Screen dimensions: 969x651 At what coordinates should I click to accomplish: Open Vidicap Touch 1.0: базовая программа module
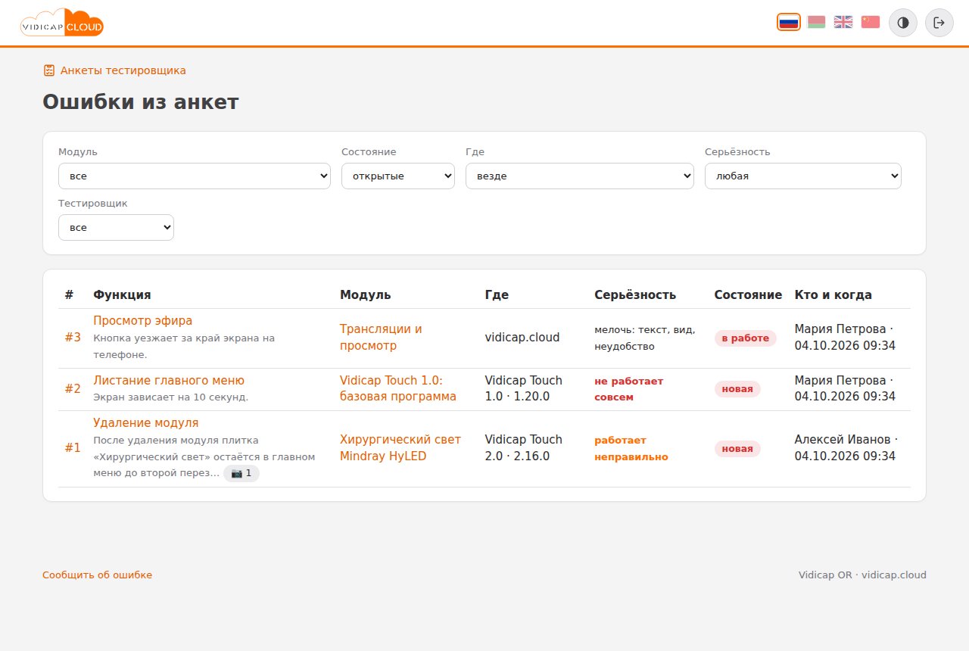click(x=398, y=388)
